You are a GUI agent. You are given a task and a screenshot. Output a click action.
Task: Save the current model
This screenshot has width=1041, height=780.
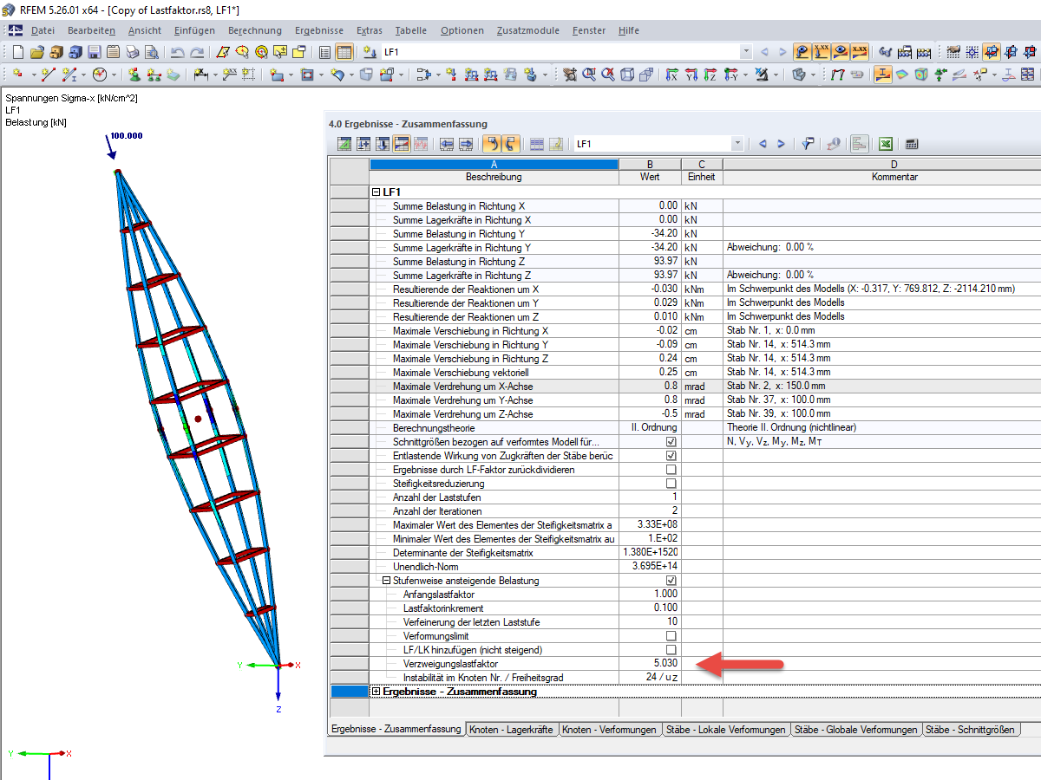[x=94, y=52]
